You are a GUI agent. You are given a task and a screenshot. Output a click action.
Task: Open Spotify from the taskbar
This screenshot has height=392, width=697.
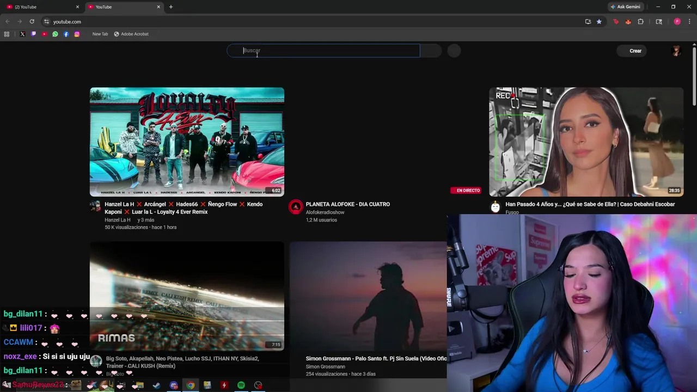(x=241, y=385)
